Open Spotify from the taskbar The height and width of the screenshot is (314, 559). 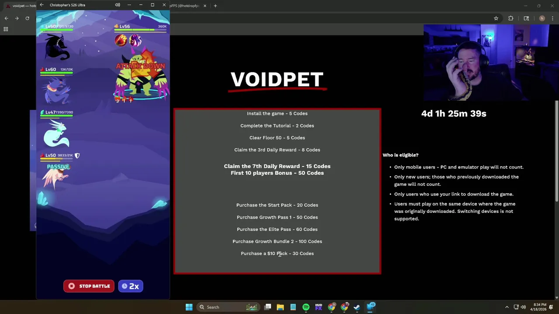306,307
